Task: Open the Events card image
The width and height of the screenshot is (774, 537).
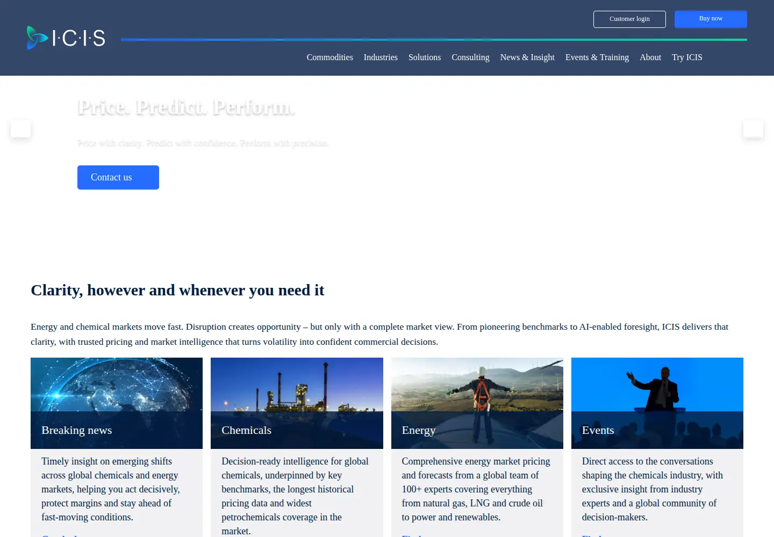Action: (657, 403)
